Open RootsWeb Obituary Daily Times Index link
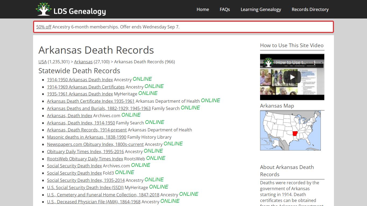The image size is (367, 206). (85, 159)
